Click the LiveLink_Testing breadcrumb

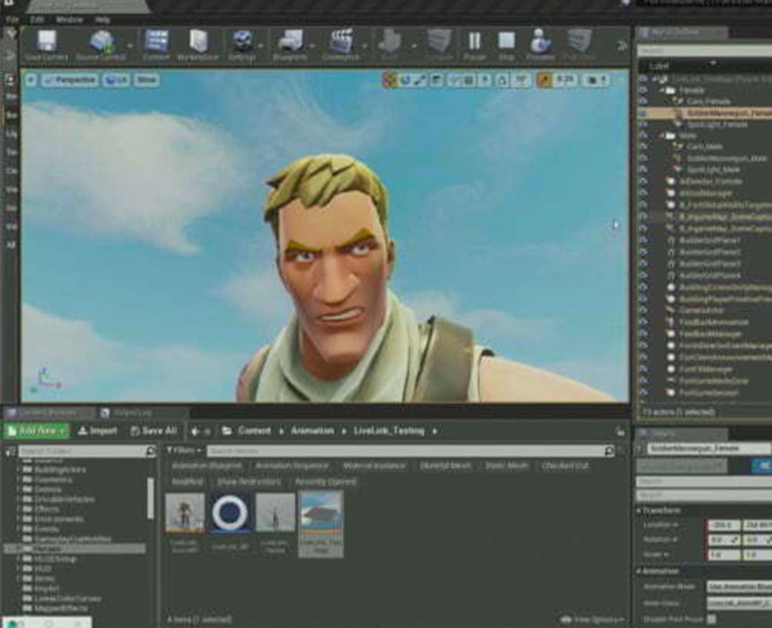pyautogui.click(x=389, y=432)
